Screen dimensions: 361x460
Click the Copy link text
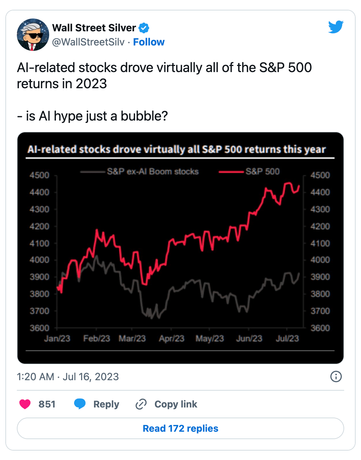(176, 404)
